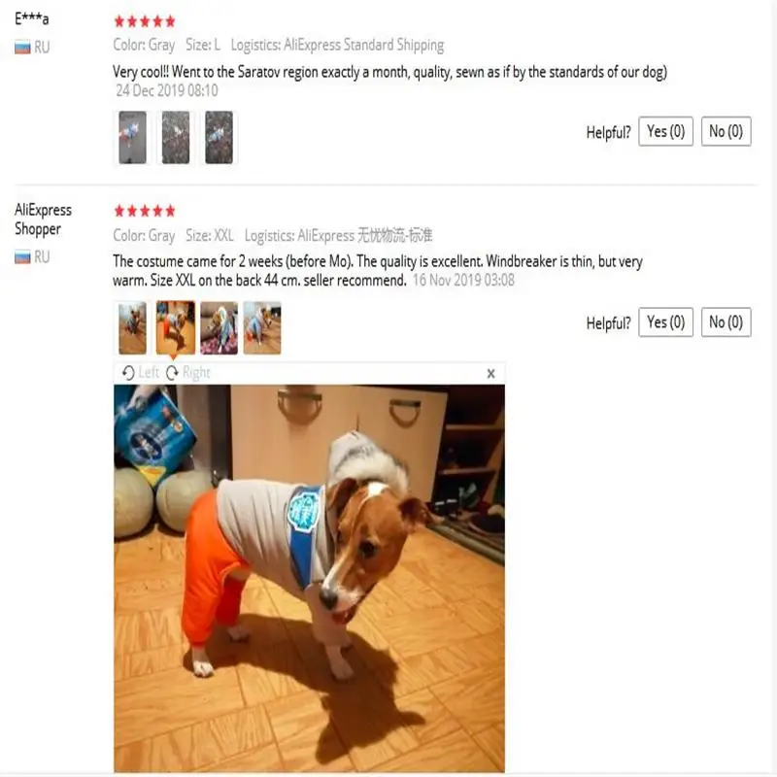
Task: Open third photo in AliExpress Shopper's review
Action: pos(220,327)
